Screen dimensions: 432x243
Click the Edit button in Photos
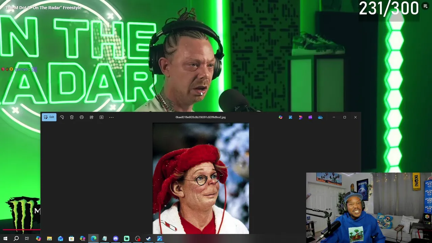[49, 117]
